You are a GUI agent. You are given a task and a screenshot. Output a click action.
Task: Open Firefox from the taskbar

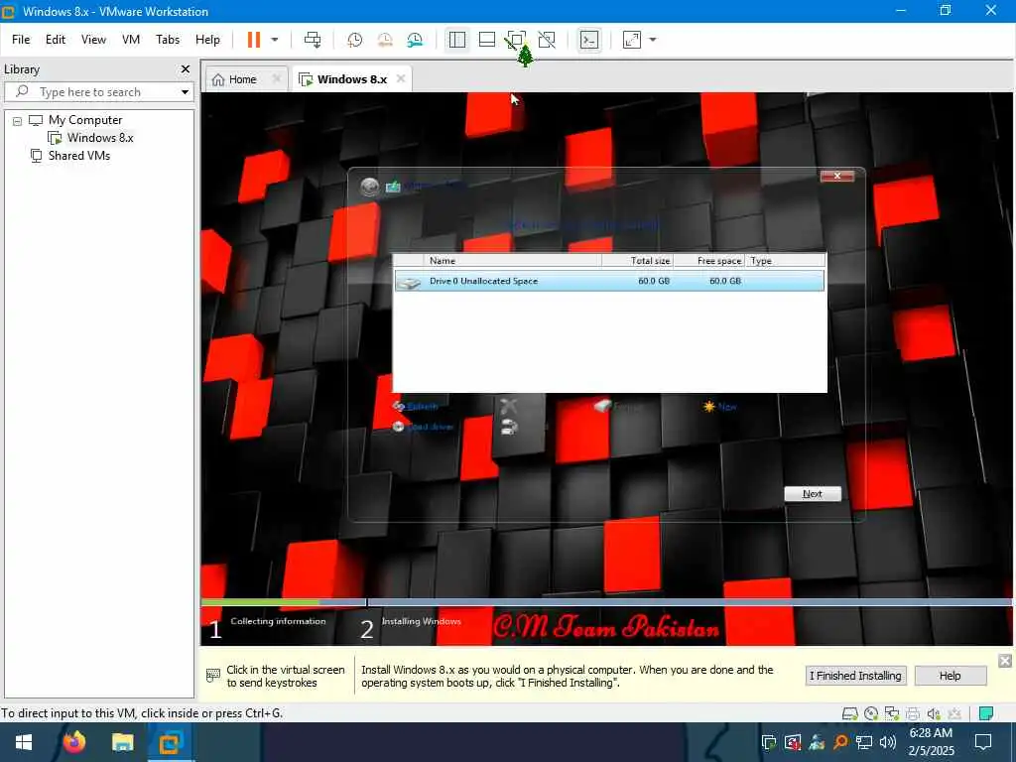pyautogui.click(x=73, y=742)
